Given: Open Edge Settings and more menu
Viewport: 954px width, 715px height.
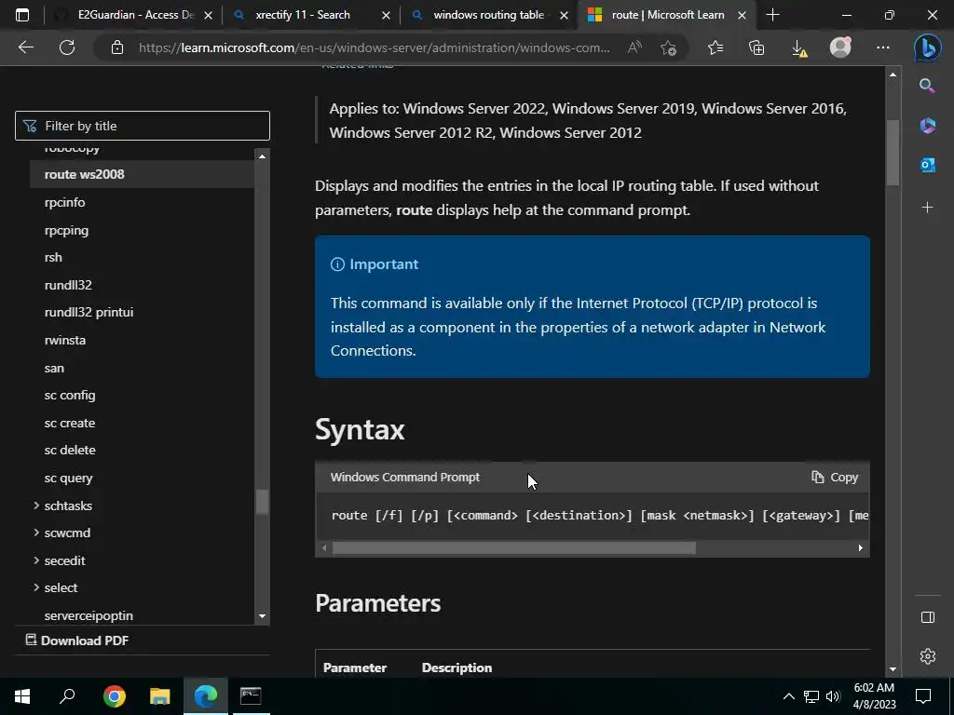Looking at the screenshot, I should [883, 47].
